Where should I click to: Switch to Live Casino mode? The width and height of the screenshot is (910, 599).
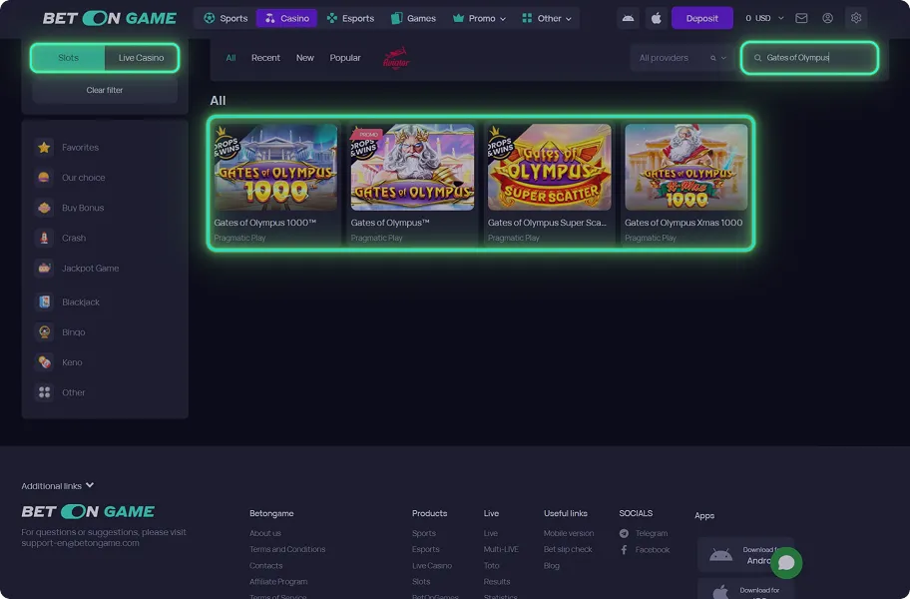141,58
